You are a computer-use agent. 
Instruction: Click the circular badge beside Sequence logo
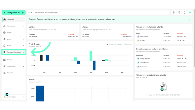click(x=23, y=13)
